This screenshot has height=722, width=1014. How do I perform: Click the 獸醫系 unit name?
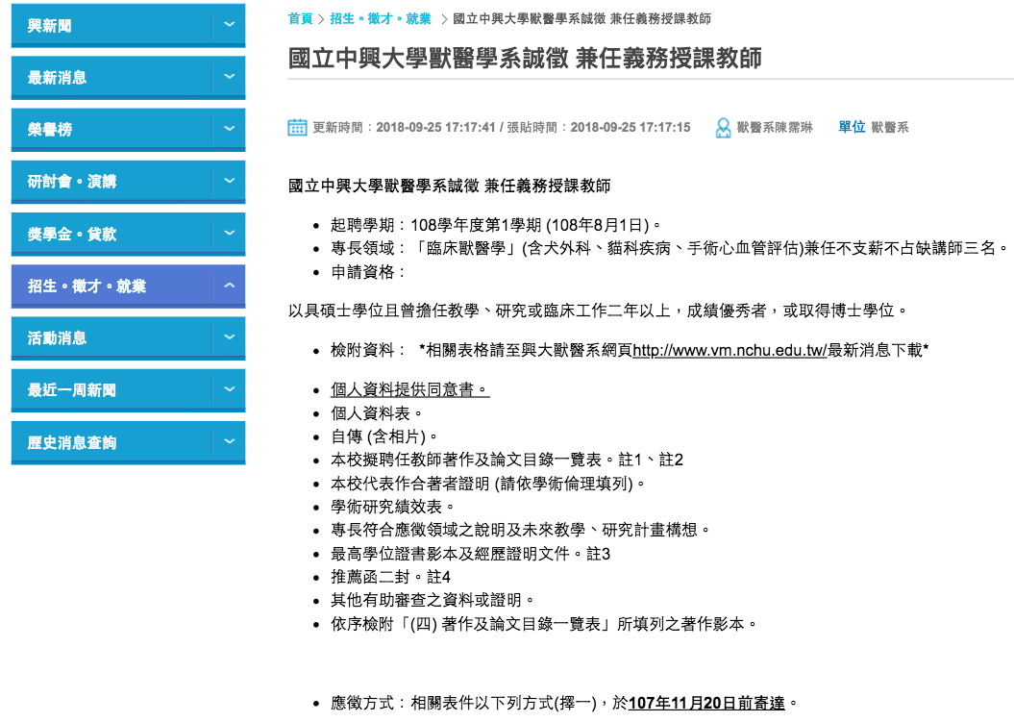(890, 128)
